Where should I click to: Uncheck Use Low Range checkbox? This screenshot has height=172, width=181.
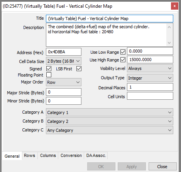(x=123, y=52)
